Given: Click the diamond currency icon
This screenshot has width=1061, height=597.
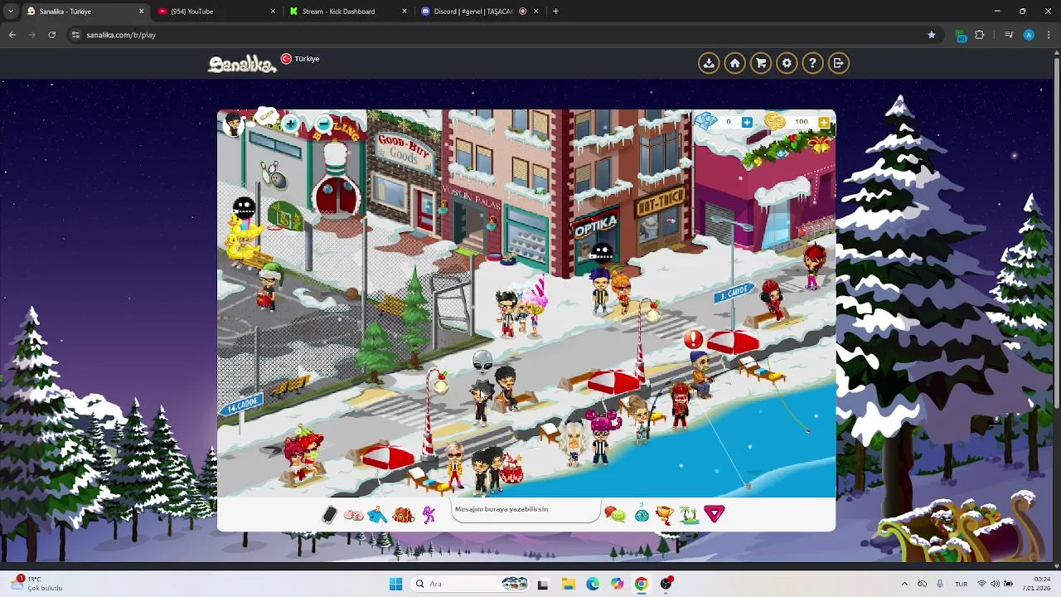Looking at the screenshot, I should [x=705, y=122].
